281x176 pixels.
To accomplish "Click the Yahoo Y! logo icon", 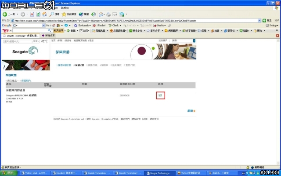I will coord(6,31).
